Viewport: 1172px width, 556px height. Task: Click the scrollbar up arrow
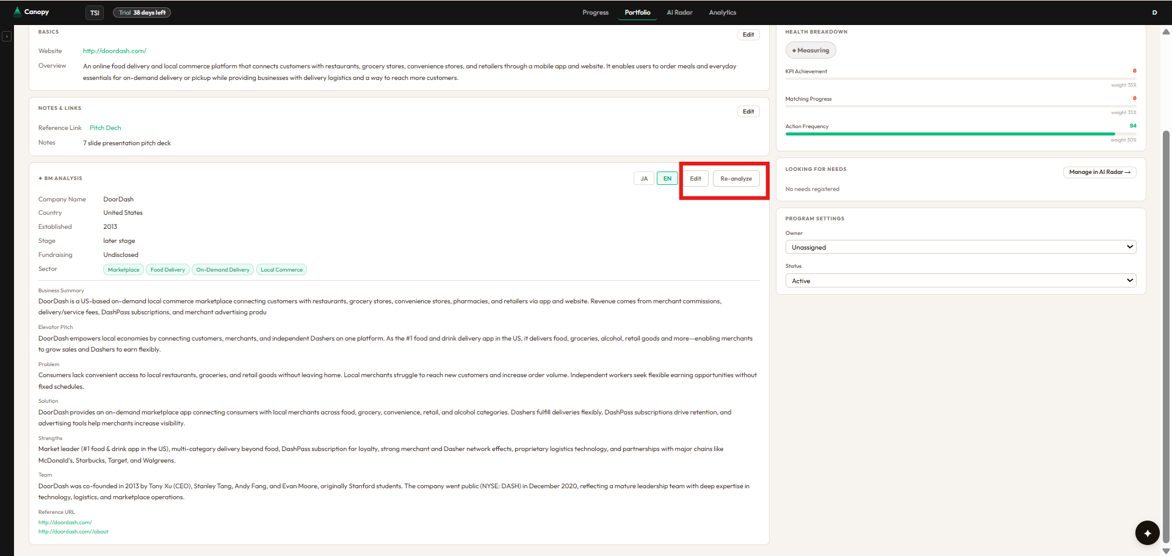click(x=1166, y=32)
